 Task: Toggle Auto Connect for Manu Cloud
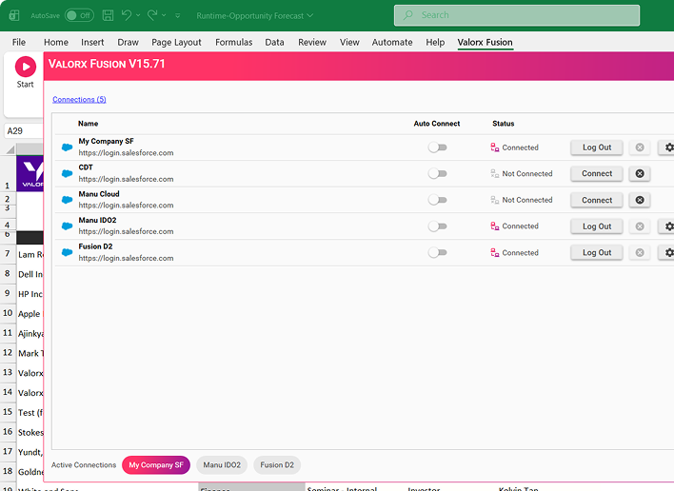438,200
